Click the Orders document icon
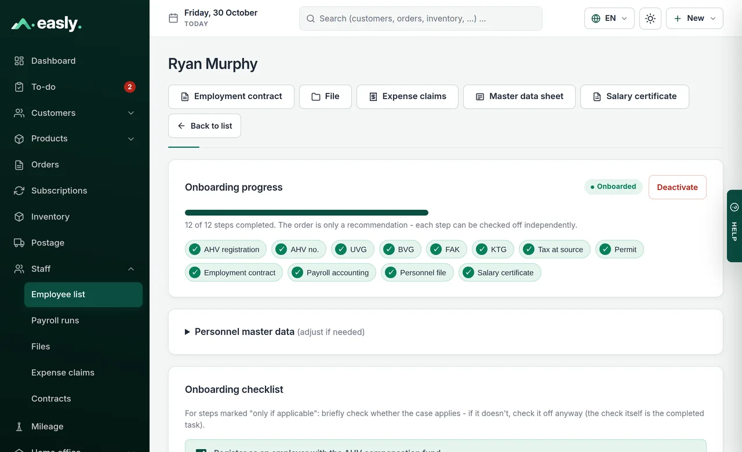 coord(19,165)
